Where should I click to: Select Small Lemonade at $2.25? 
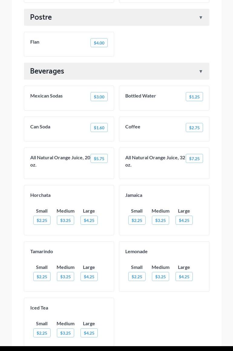137,277
